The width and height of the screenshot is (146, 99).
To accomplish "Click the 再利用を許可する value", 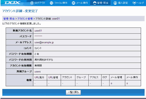I will pos(44,60).
